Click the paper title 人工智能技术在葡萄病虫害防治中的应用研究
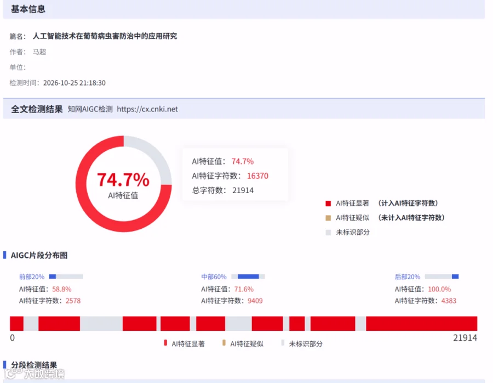This screenshot has width=493, height=383. (x=105, y=36)
